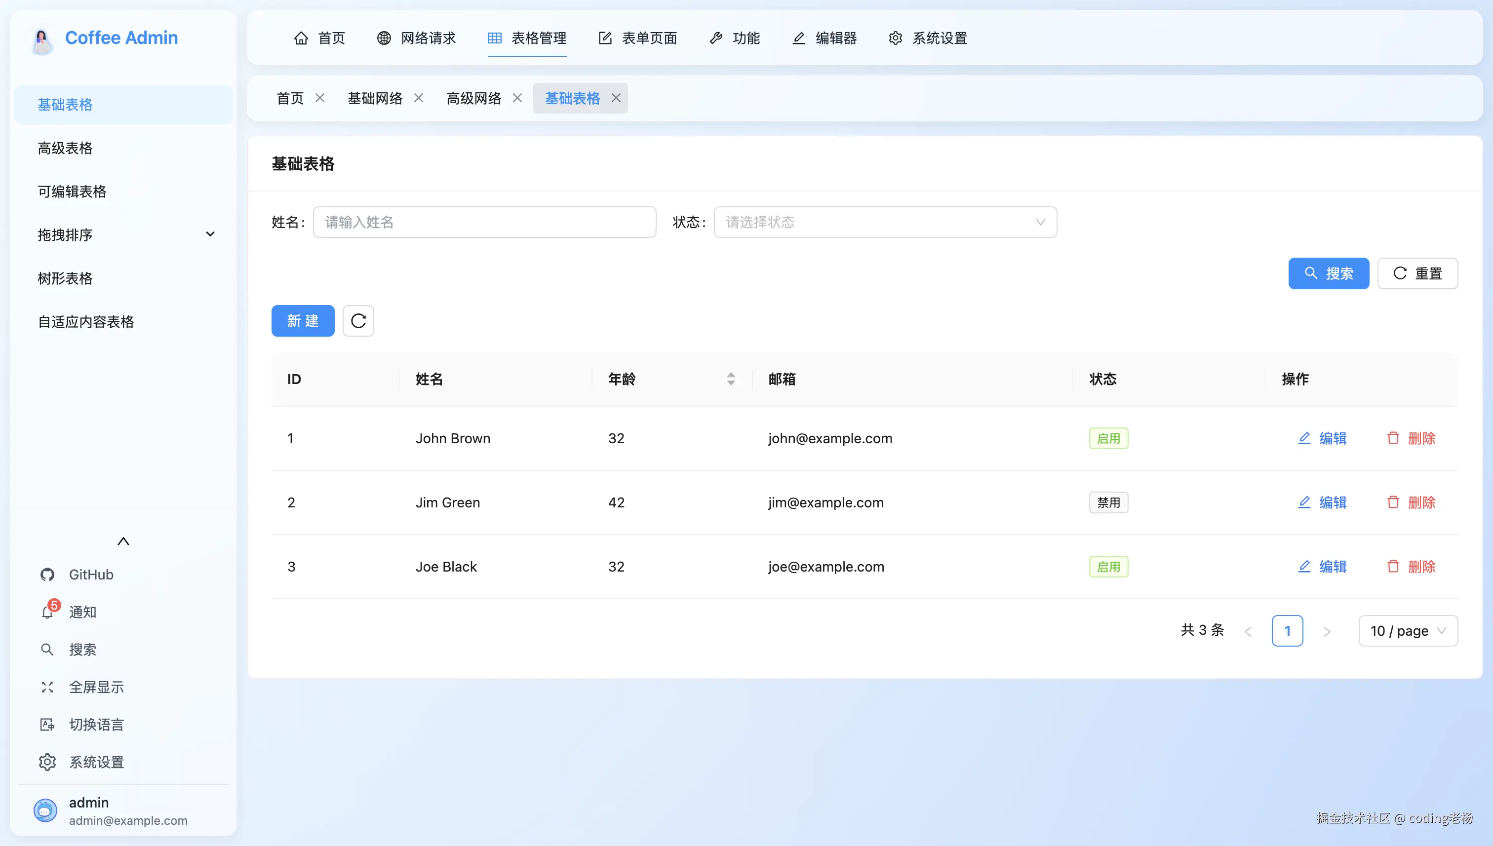The width and height of the screenshot is (1493, 846).
Task: Open notifications via the bell icon
Action: [47, 612]
